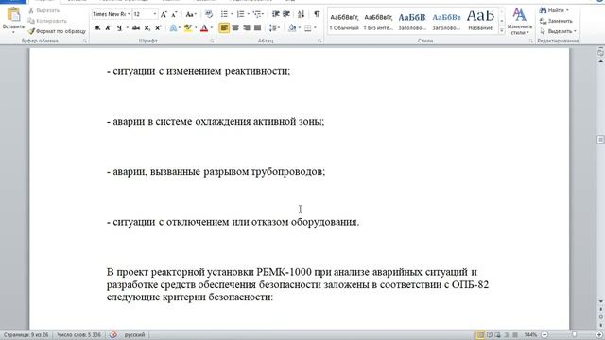The width and height of the screenshot is (605, 340).
Task: Open the Aa change case menu
Action: tap(191, 15)
